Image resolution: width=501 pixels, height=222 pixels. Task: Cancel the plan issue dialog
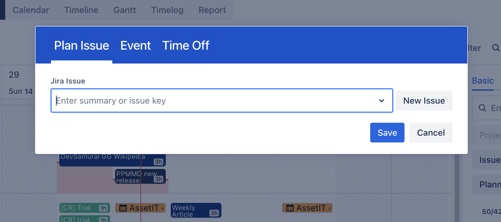tap(431, 133)
